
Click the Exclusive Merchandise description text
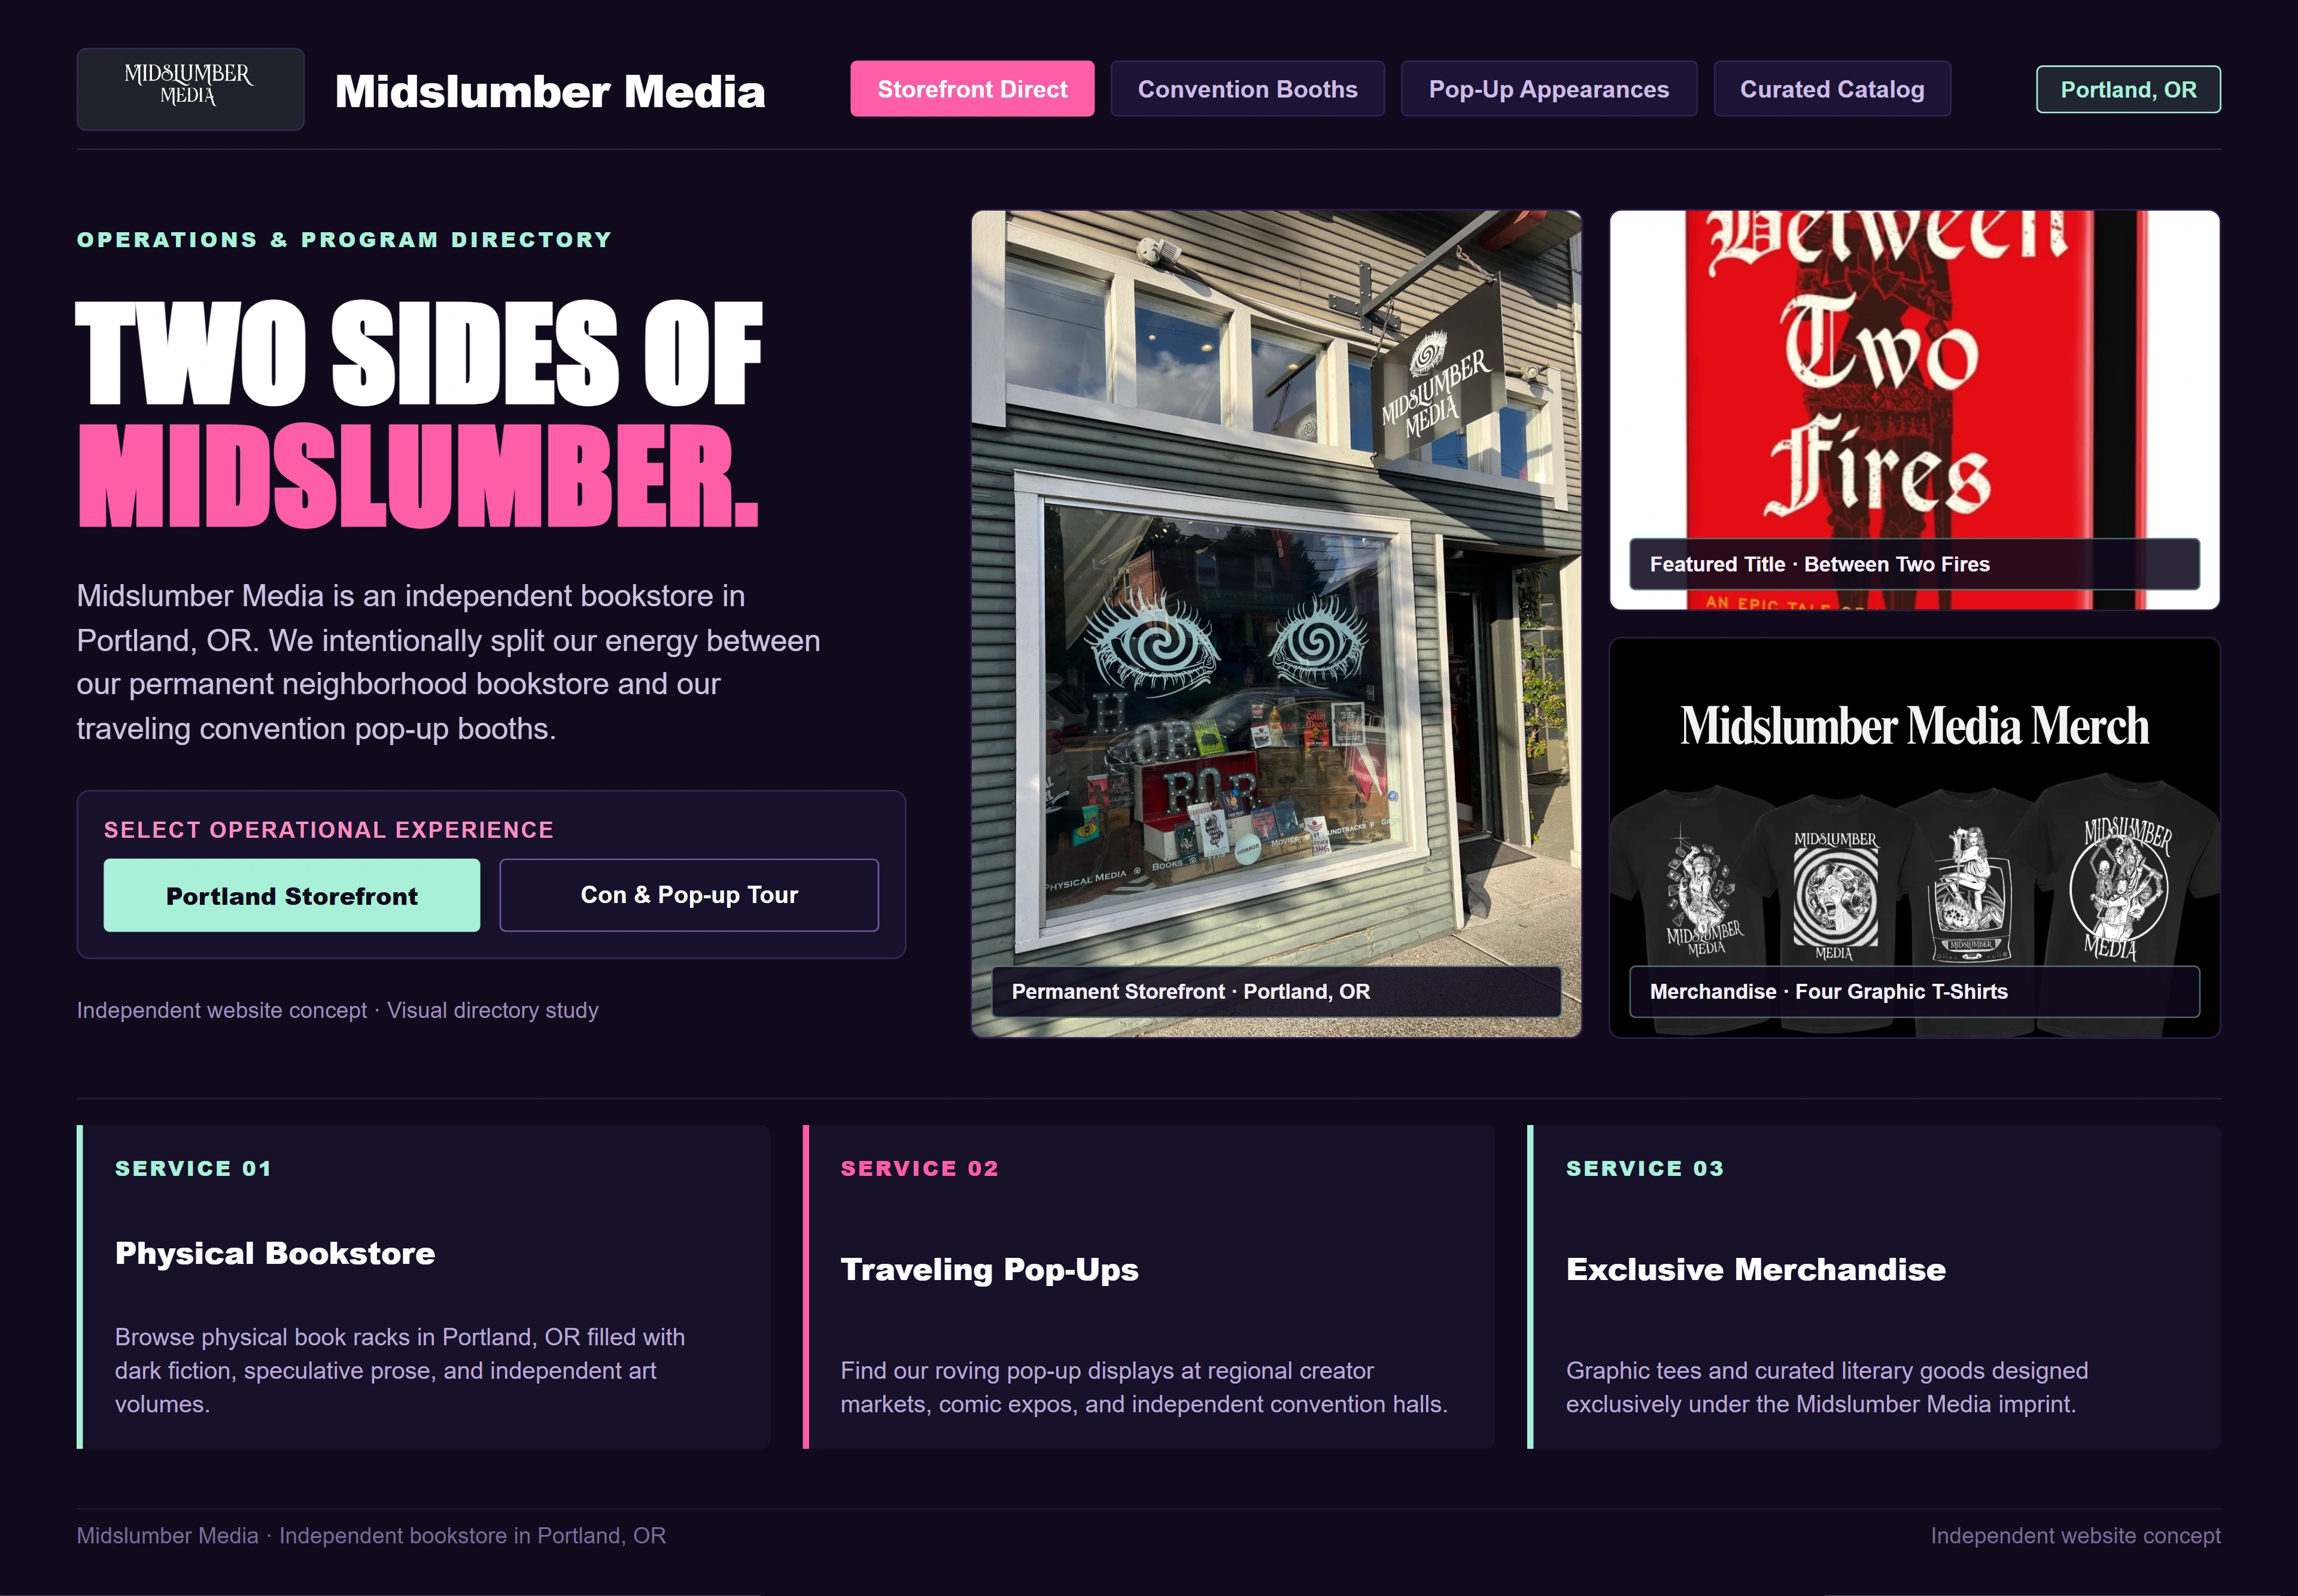(1826, 1387)
